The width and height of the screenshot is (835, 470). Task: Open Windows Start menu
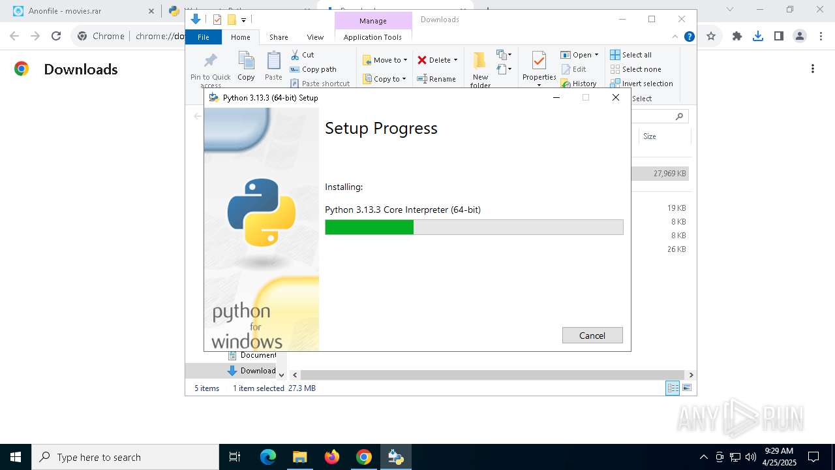click(16, 457)
